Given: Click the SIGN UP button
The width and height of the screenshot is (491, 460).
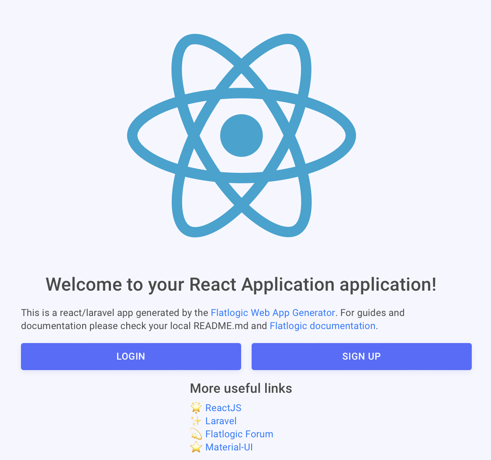Looking at the screenshot, I should (x=362, y=357).
